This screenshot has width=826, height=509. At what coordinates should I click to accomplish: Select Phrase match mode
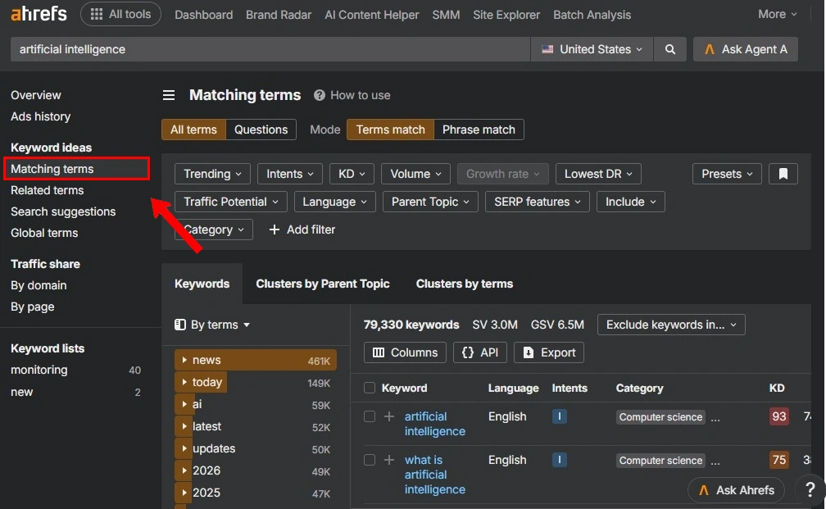(479, 130)
